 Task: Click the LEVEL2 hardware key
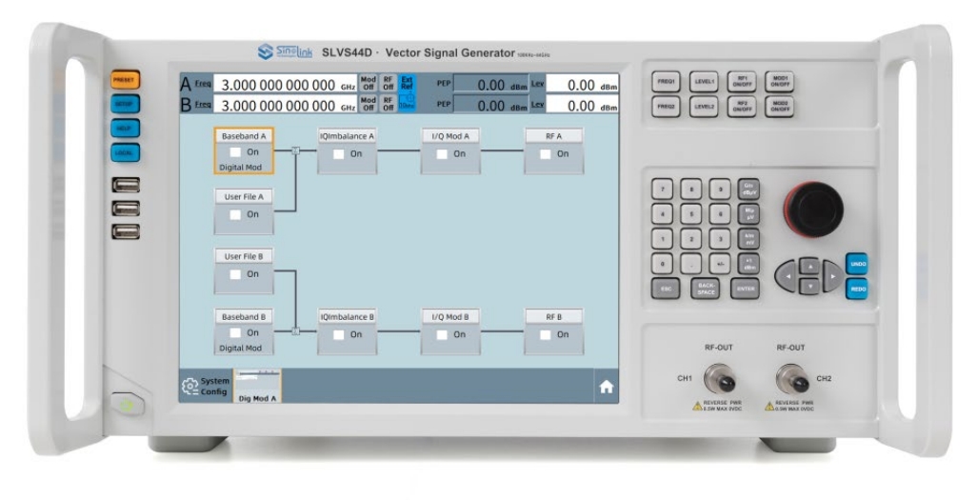tap(704, 107)
